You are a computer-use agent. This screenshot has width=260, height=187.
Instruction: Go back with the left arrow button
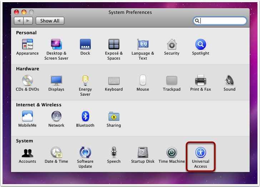(19, 21)
